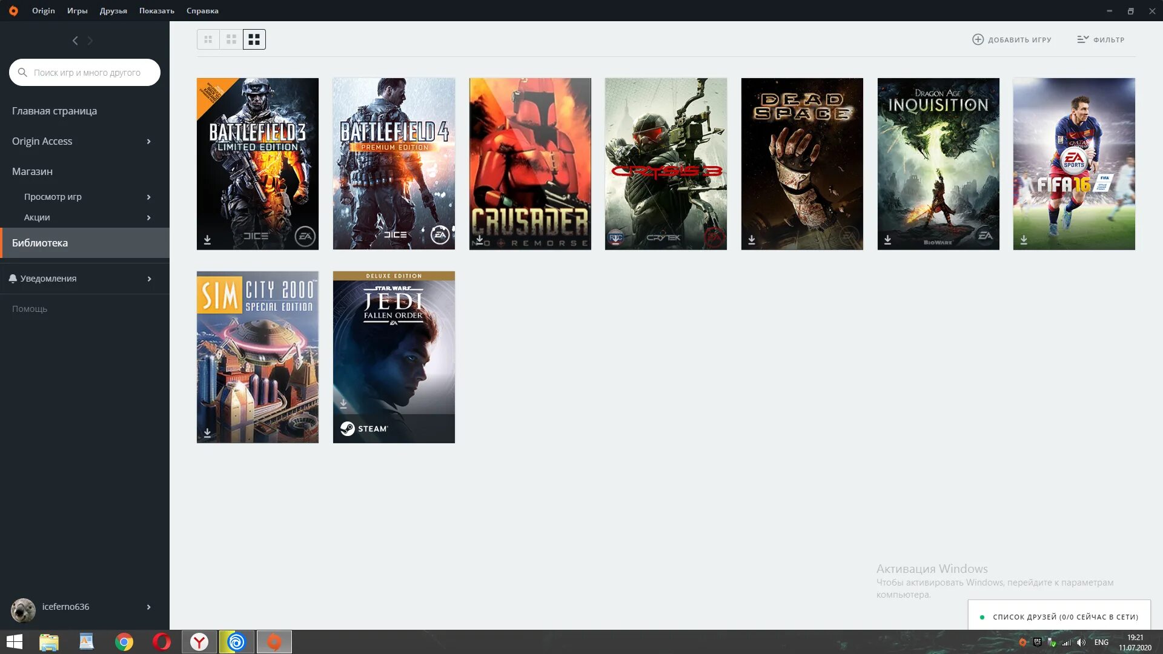Click Origin app in taskbar
This screenshot has height=654, width=1163.
pyautogui.click(x=274, y=642)
